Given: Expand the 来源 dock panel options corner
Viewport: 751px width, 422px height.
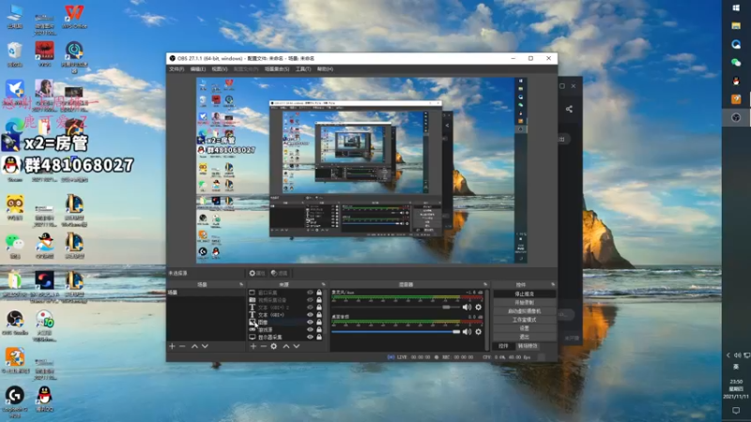Looking at the screenshot, I should (x=324, y=284).
